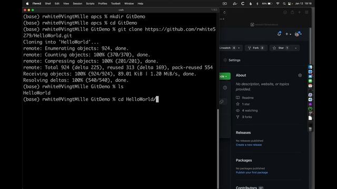This screenshot has height=189, width=337.
Task: Open the Shell menu
Action: [48, 4]
